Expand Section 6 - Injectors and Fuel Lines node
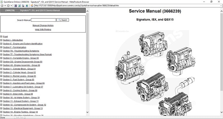 pos(1,83)
